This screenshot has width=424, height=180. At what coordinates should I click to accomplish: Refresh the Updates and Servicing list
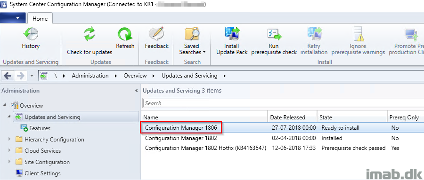[125, 39]
